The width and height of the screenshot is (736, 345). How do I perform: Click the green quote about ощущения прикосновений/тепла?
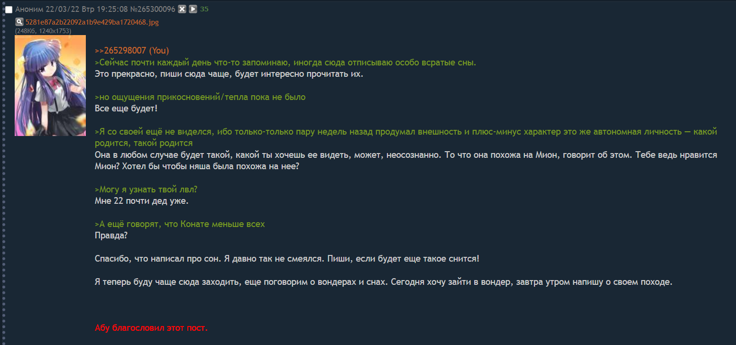coord(200,97)
